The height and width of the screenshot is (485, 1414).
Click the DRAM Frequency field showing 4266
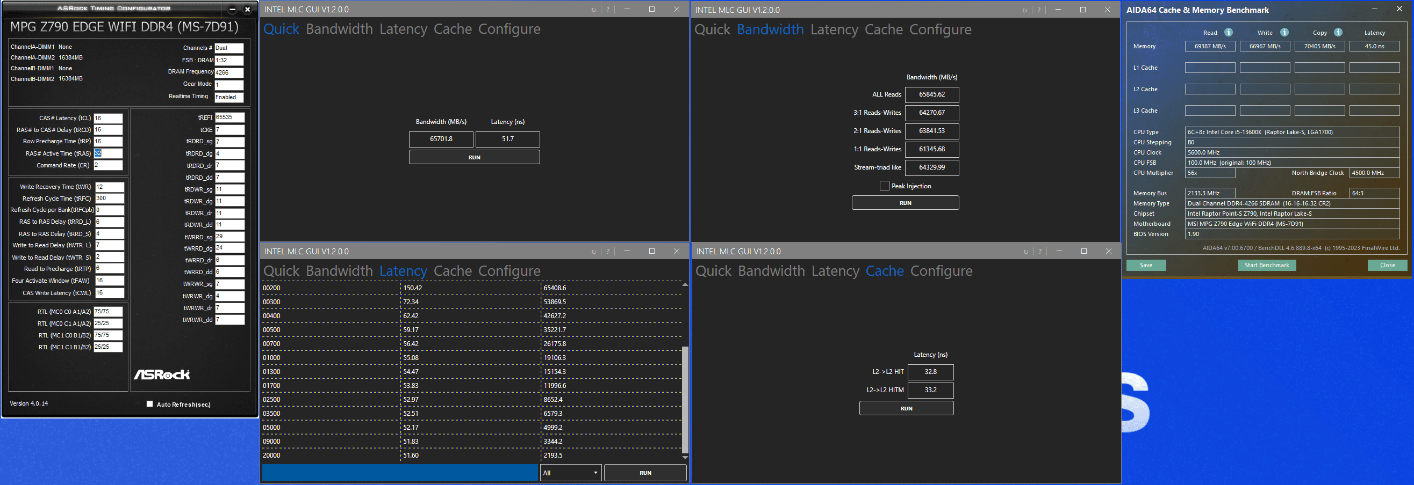tap(229, 72)
